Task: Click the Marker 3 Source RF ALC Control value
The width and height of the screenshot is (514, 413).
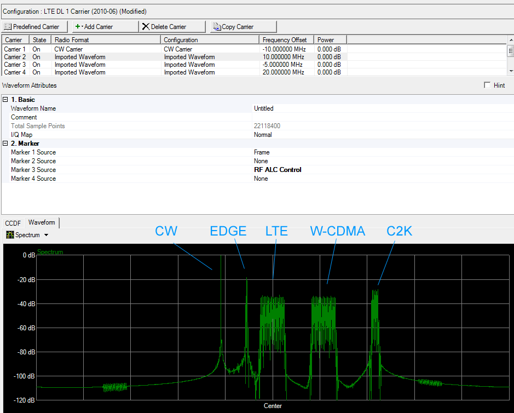Action: tap(278, 170)
